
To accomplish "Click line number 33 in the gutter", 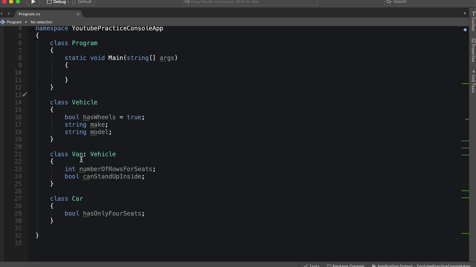I will click(18, 243).
